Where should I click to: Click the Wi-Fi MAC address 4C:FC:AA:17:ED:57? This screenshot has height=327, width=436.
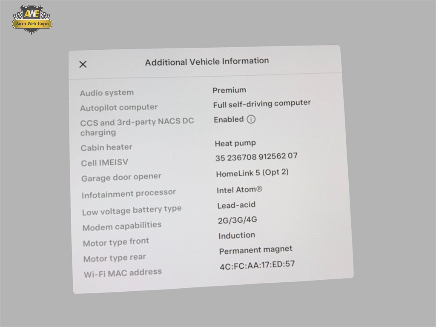pyautogui.click(x=257, y=265)
